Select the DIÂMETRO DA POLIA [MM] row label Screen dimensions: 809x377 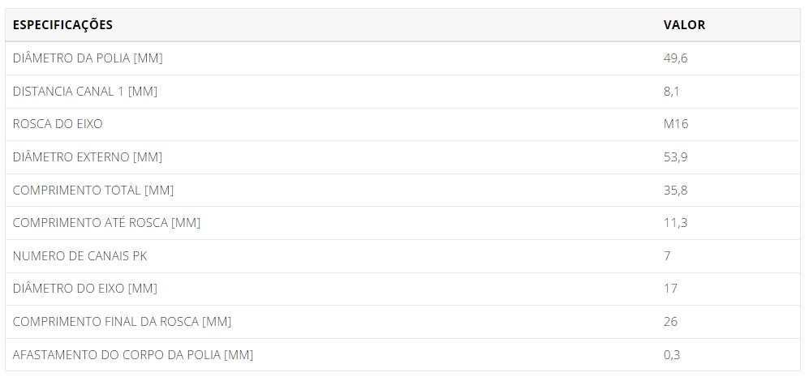click(88, 58)
